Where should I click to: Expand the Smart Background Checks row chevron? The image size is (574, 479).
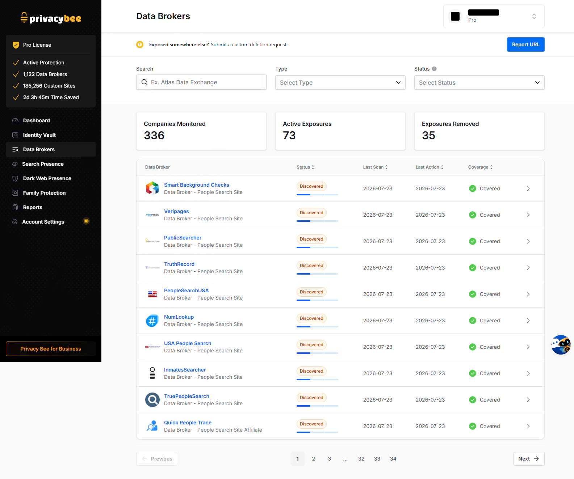[528, 188]
